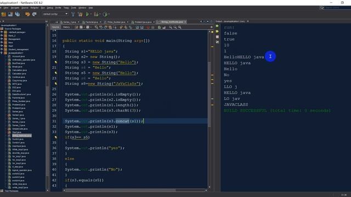
Task: Click the red Start Macro Recording icon
Action: coord(148,27)
